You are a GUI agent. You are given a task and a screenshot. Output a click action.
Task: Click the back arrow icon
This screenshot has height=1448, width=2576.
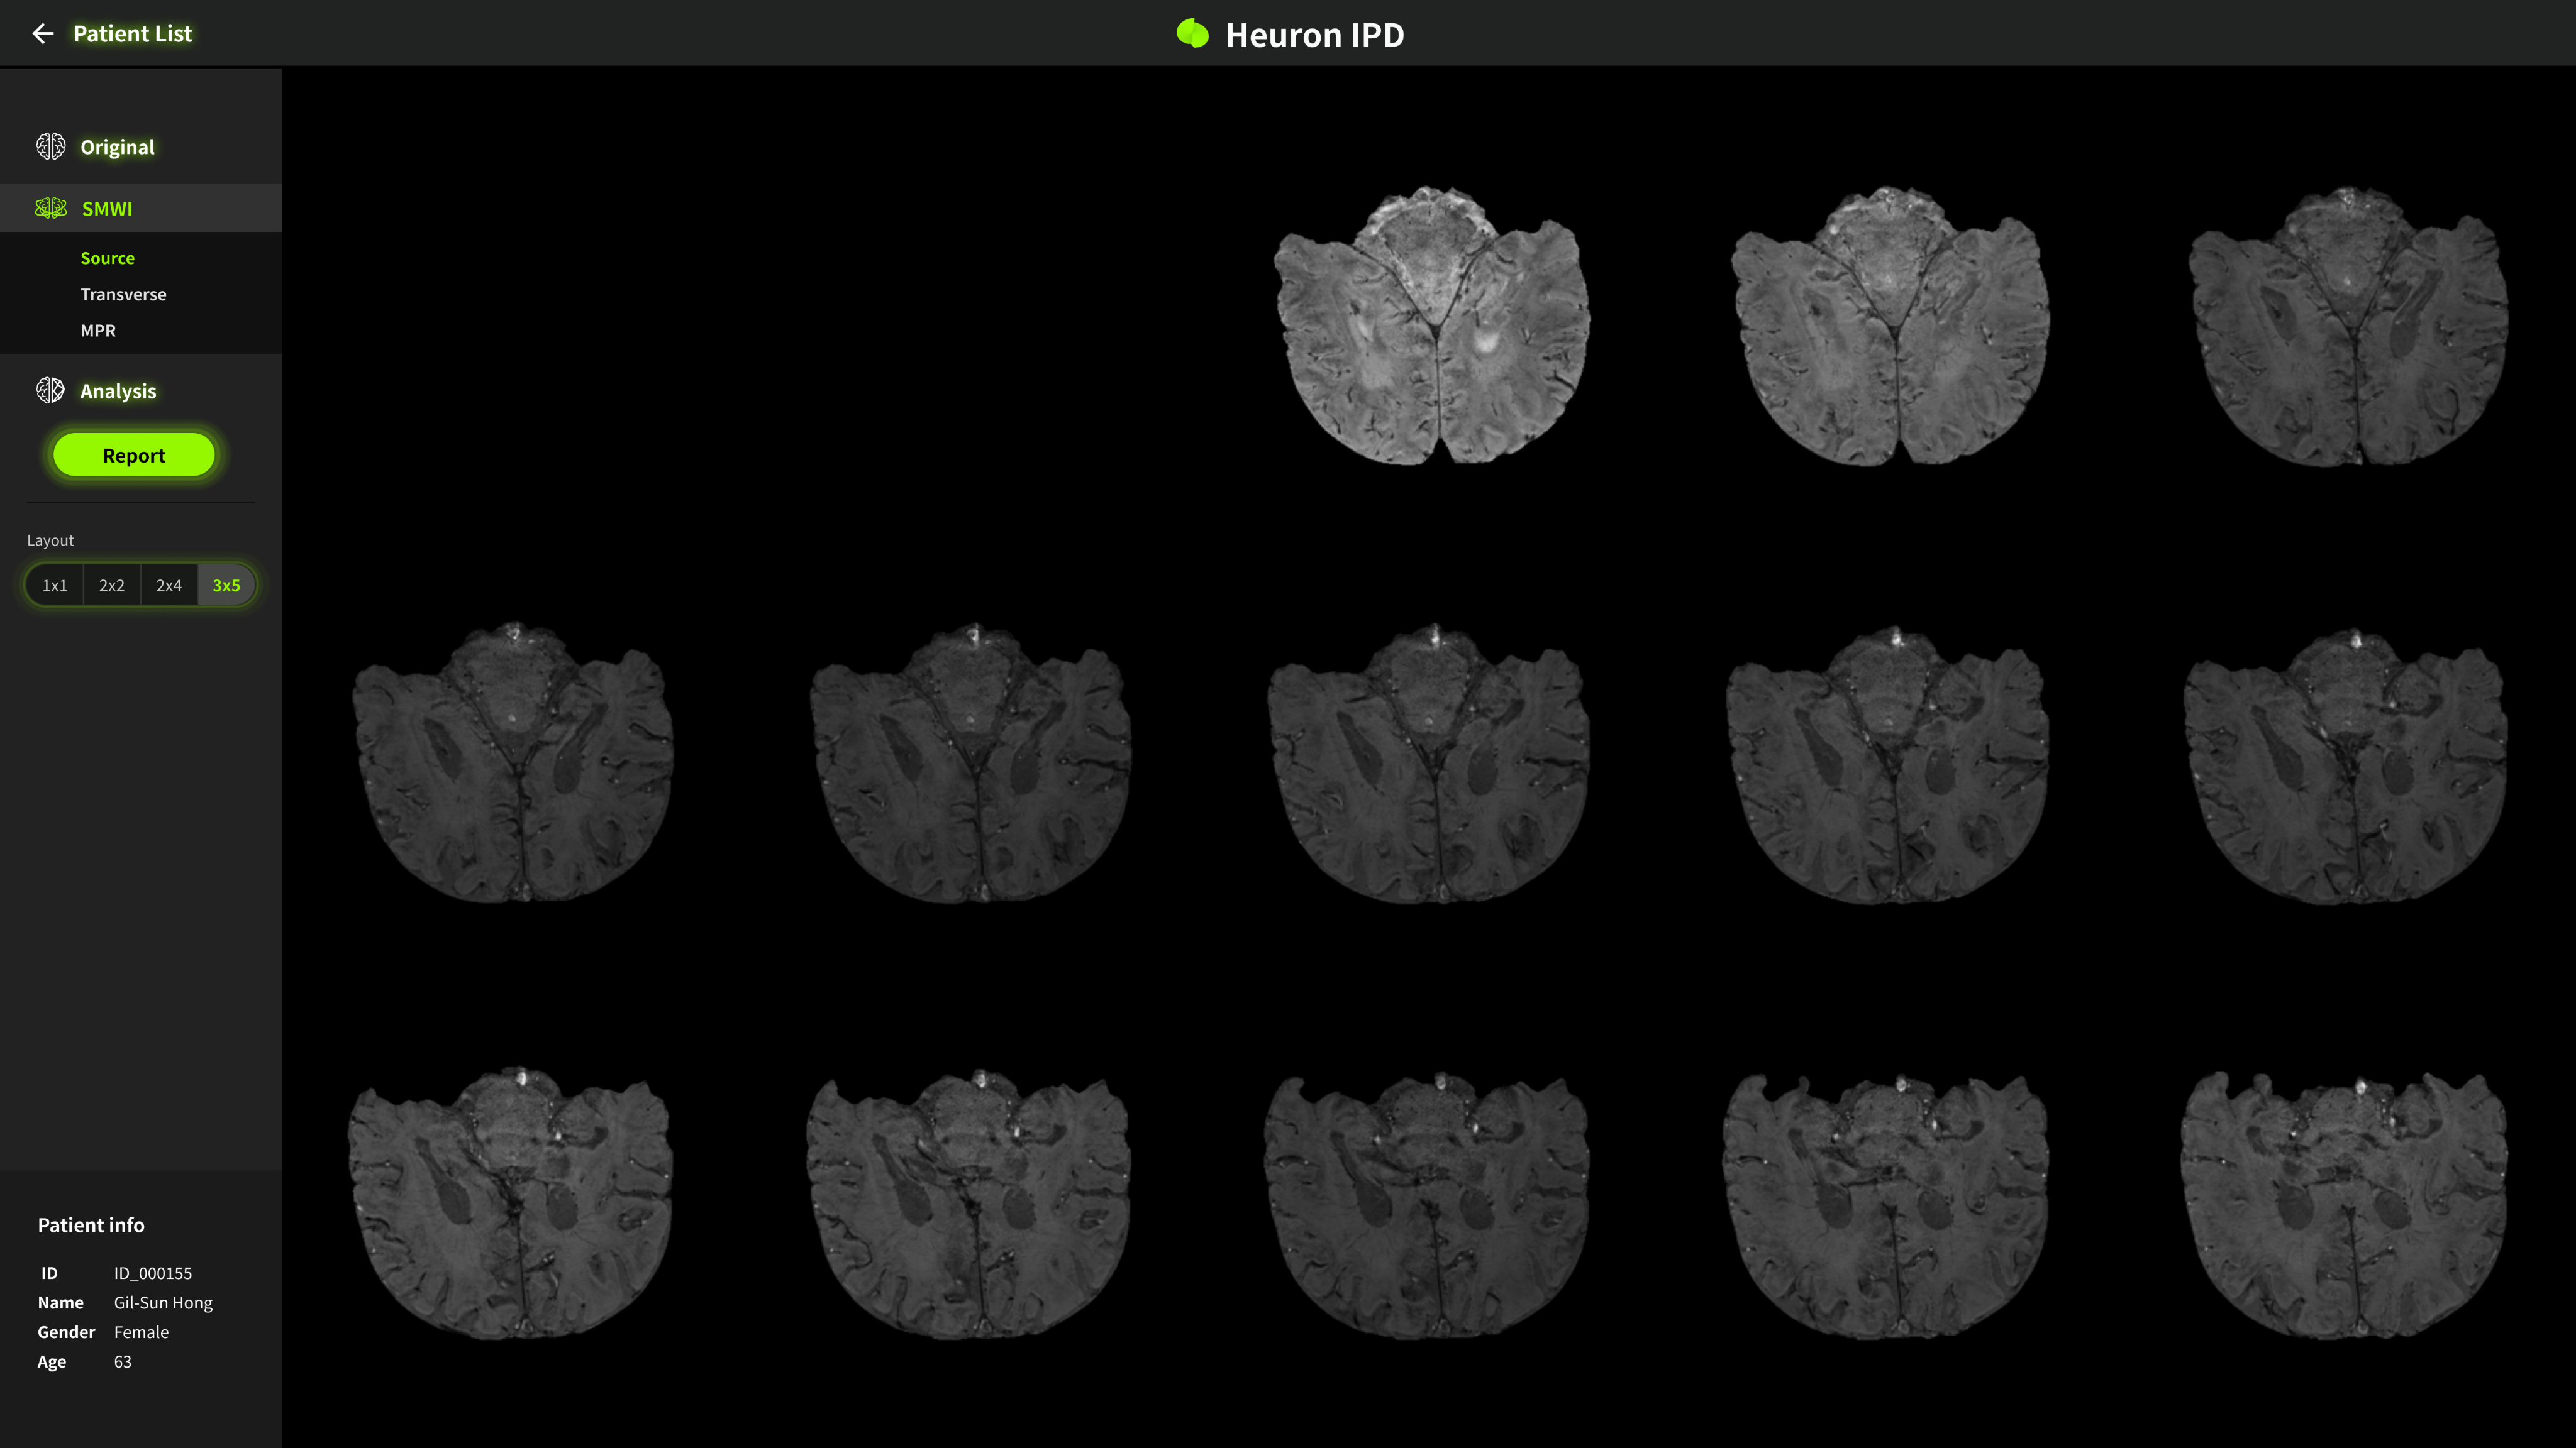coord(42,34)
